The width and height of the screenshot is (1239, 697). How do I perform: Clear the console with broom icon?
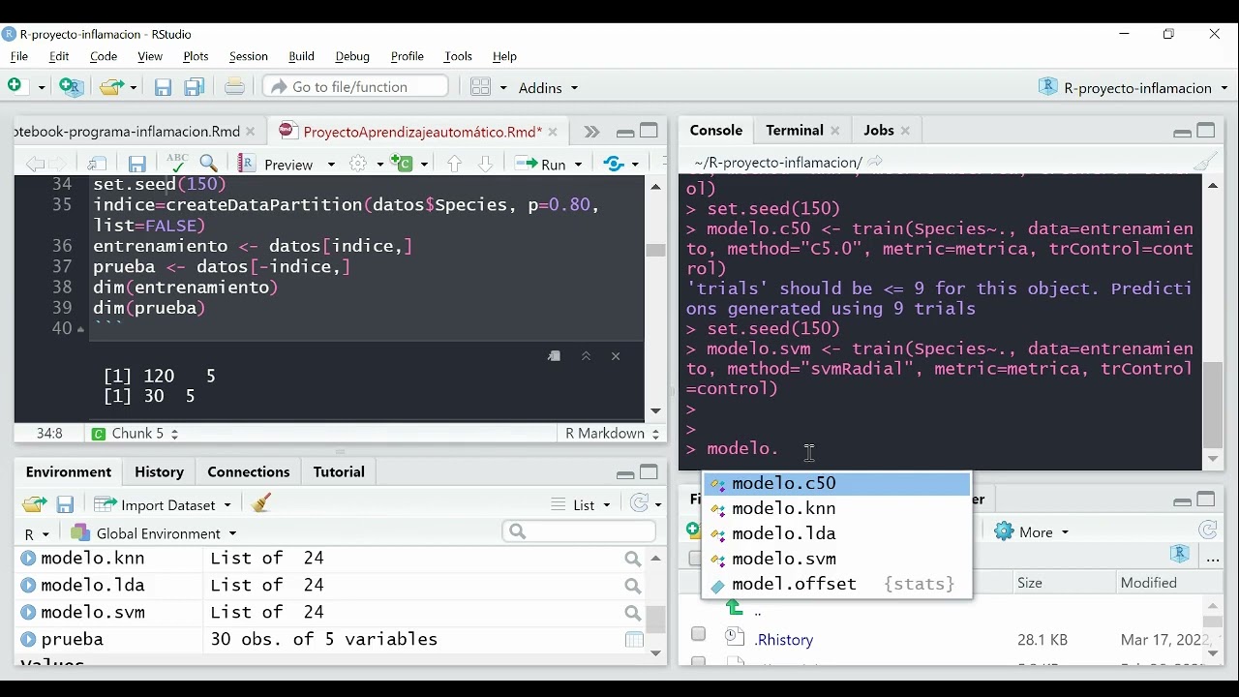1206,162
